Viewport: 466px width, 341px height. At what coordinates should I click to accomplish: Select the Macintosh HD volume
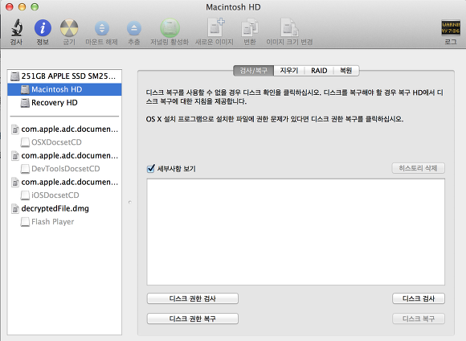click(x=64, y=89)
